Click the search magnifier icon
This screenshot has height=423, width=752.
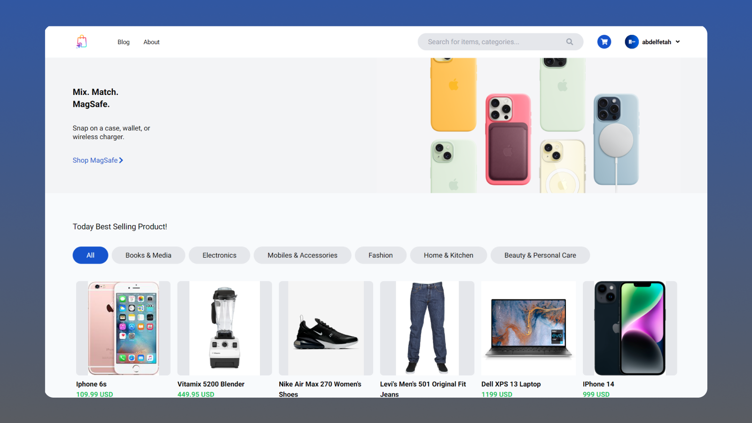coord(570,42)
